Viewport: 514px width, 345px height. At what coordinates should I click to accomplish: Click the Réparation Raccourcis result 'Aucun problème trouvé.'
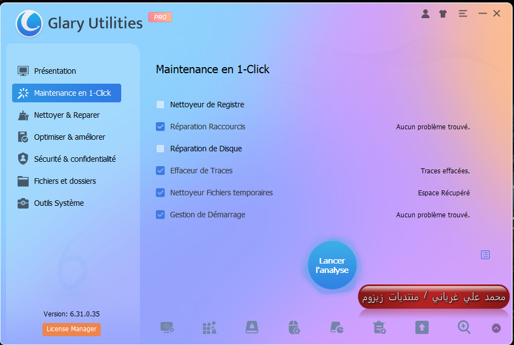[432, 127]
